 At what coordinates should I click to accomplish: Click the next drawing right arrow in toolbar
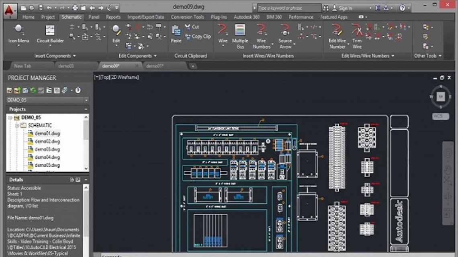(x=101, y=8)
